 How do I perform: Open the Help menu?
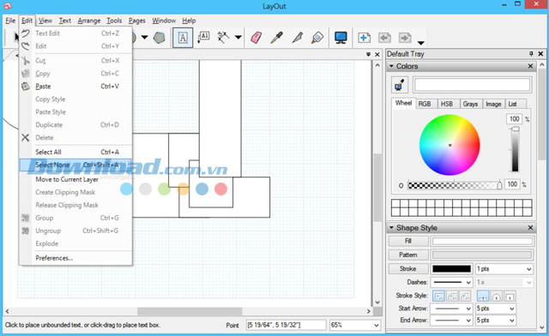click(x=189, y=21)
